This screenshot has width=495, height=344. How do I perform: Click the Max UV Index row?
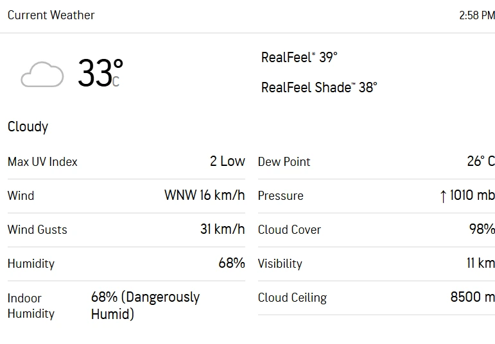(x=126, y=161)
